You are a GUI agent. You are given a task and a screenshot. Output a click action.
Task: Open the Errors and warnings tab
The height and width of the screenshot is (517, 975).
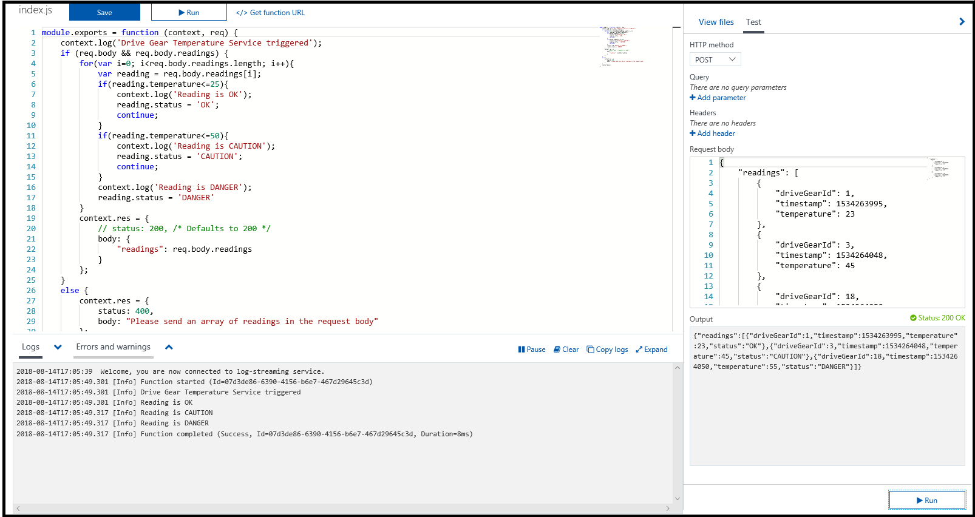pos(113,347)
